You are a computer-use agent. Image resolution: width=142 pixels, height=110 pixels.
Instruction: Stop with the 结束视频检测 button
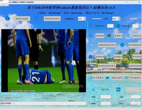coord(135,66)
